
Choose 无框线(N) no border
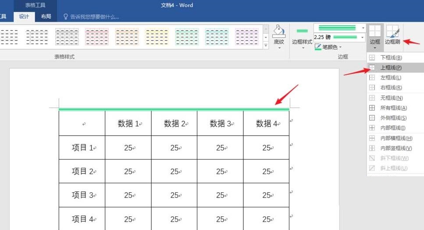click(395, 98)
